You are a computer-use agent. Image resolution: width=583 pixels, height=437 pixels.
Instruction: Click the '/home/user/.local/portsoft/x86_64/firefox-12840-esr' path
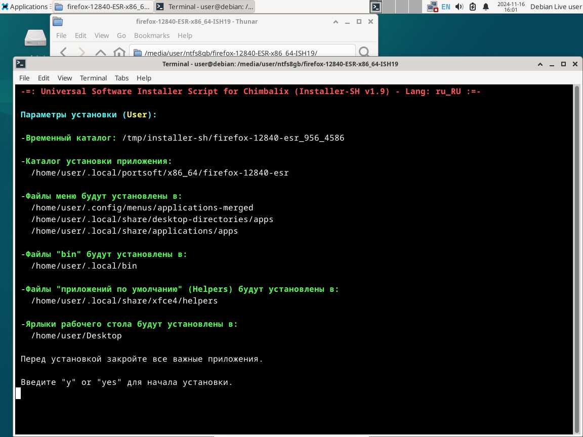pyautogui.click(x=160, y=173)
